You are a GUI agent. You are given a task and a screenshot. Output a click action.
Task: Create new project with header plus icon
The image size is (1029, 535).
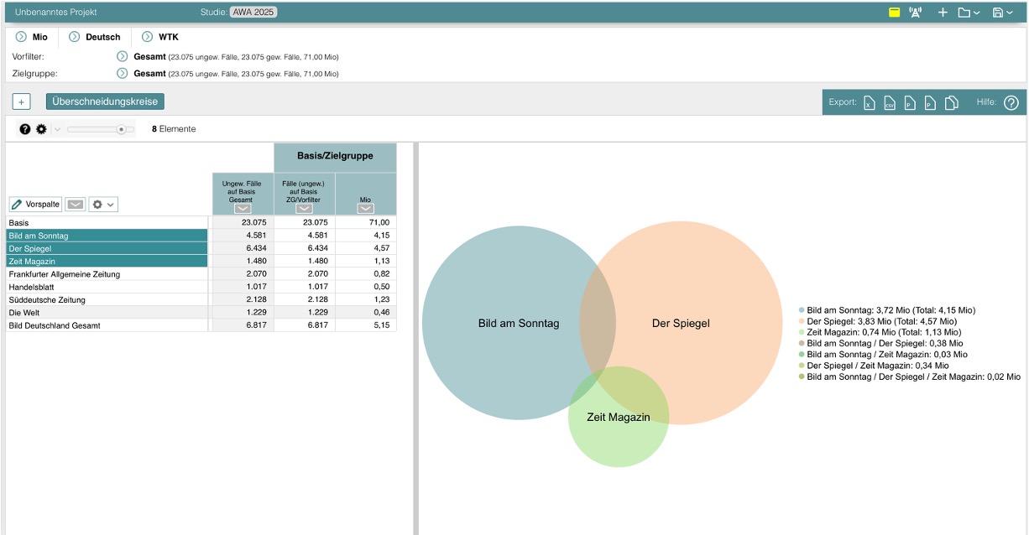click(x=943, y=13)
